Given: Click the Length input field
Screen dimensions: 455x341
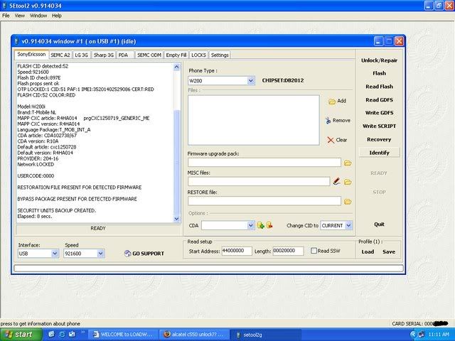Looking at the screenshot, I should 289,251.
